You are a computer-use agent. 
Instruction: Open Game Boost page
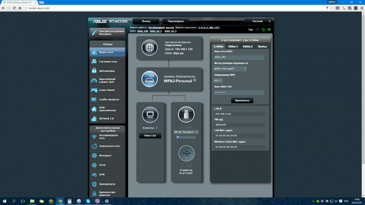[107, 90]
